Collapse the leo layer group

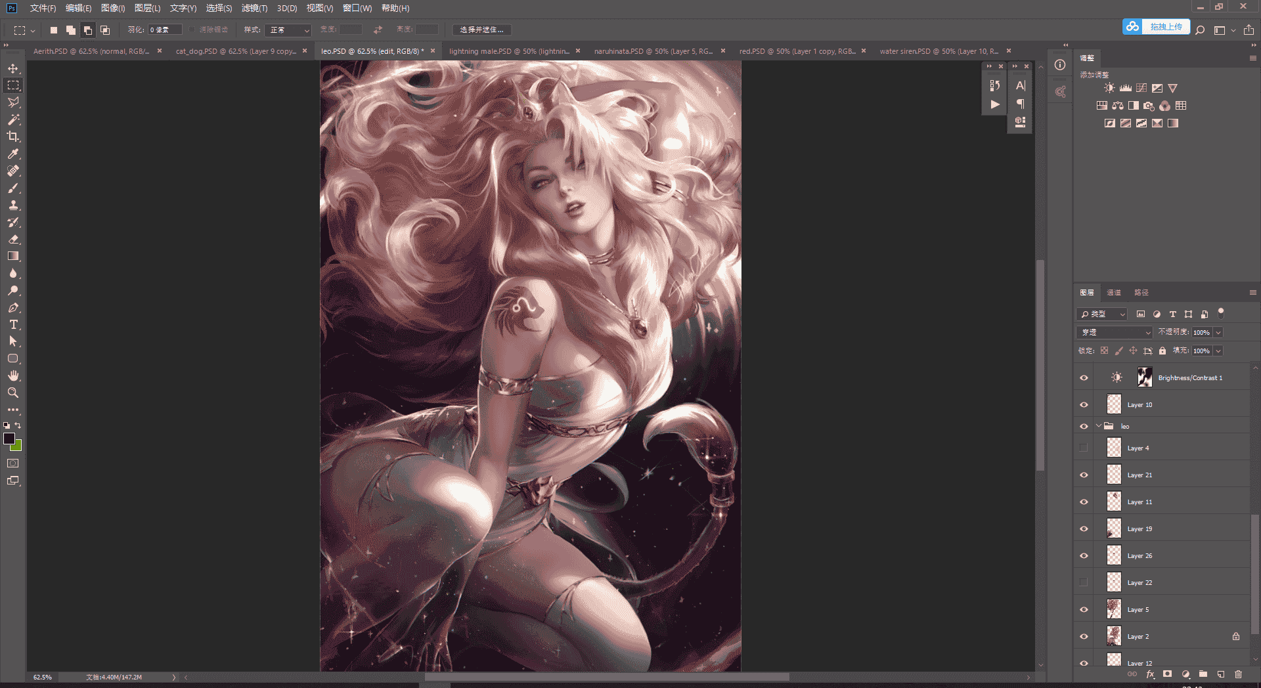pyautogui.click(x=1099, y=426)
